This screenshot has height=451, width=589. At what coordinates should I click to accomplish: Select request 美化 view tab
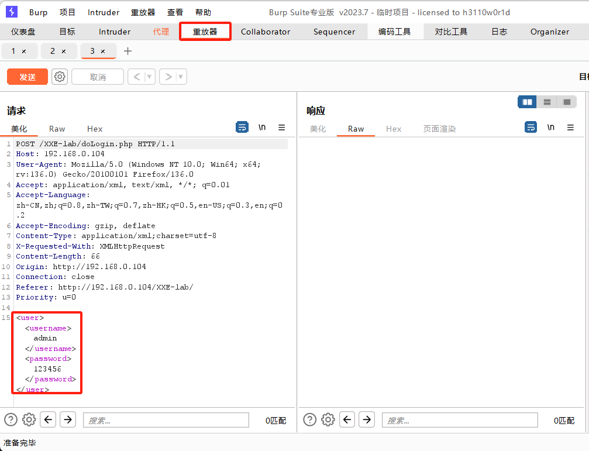[19, 129]
